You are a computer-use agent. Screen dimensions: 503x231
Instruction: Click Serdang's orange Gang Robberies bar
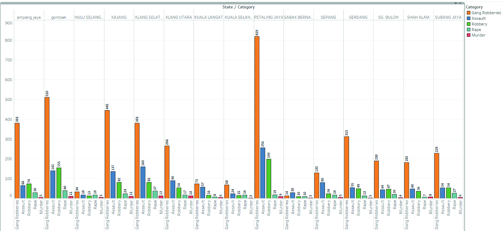coord(347,167)
